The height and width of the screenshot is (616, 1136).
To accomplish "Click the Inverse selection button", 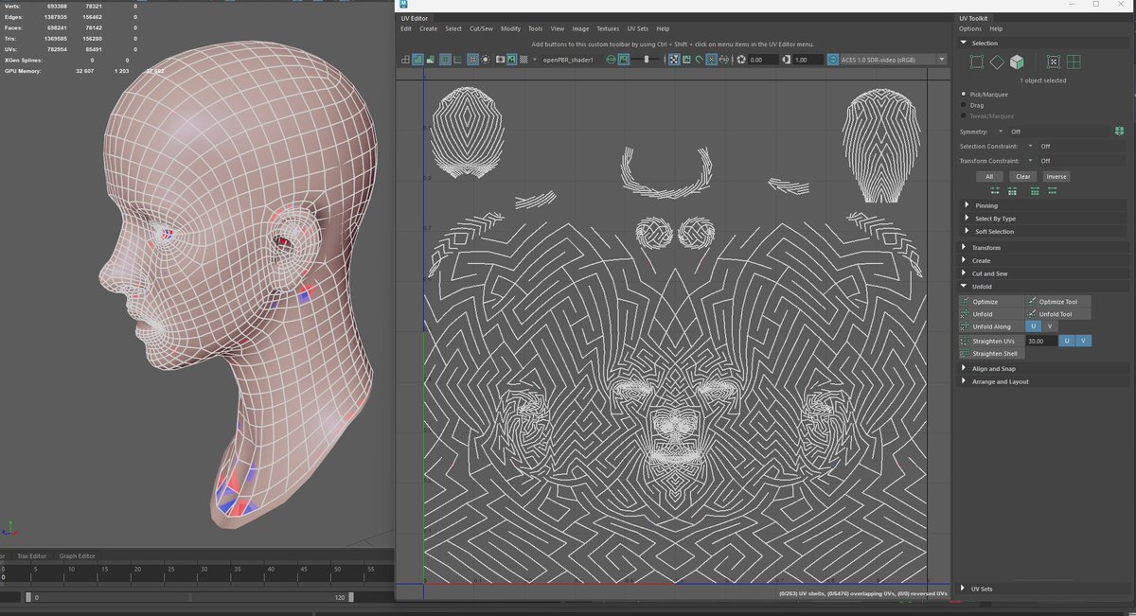I will pyautogui.click(x=1056, y=176).
